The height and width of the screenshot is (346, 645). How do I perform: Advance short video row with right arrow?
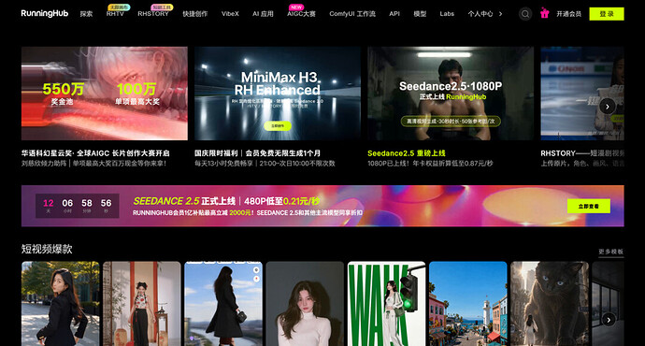click(x=609, y=320)
